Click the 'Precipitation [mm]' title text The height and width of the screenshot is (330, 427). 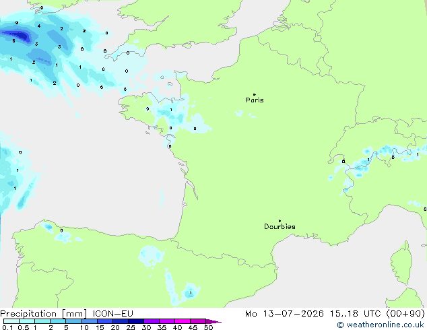[44, 314]
